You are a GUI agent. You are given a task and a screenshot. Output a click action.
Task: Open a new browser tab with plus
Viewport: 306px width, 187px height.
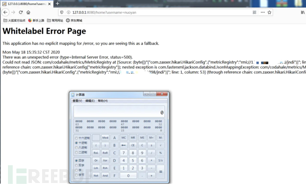57,4
